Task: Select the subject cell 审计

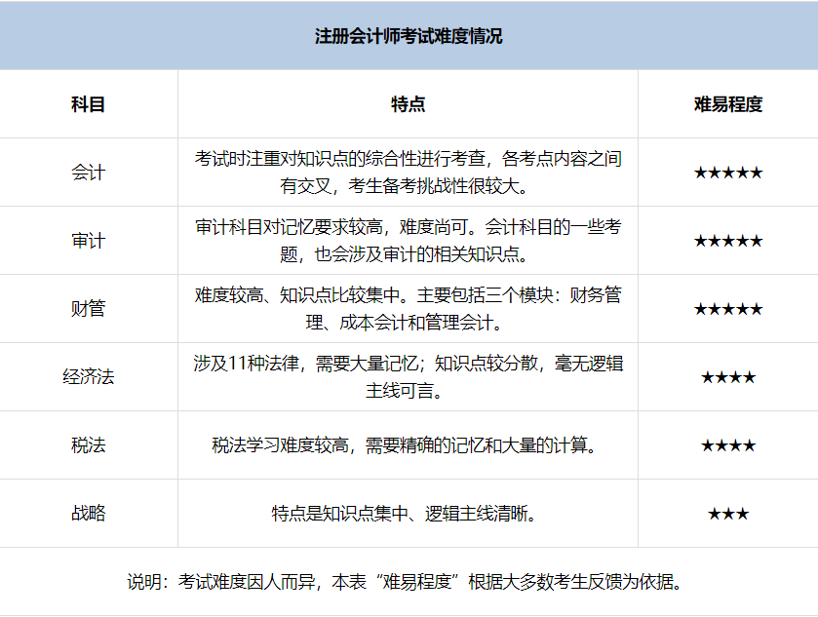Action: (x=91, y=239)
